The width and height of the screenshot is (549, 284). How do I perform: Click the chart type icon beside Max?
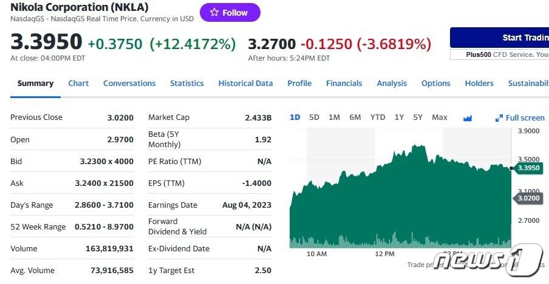468,117
